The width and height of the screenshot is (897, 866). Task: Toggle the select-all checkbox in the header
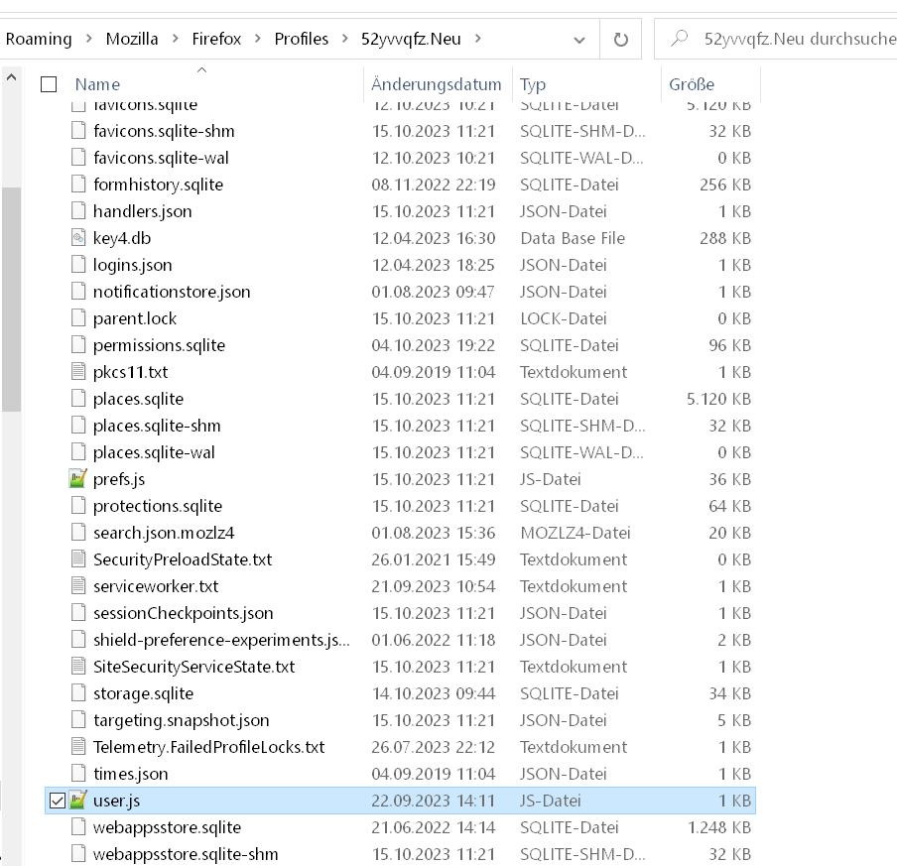tap(49, 84)
